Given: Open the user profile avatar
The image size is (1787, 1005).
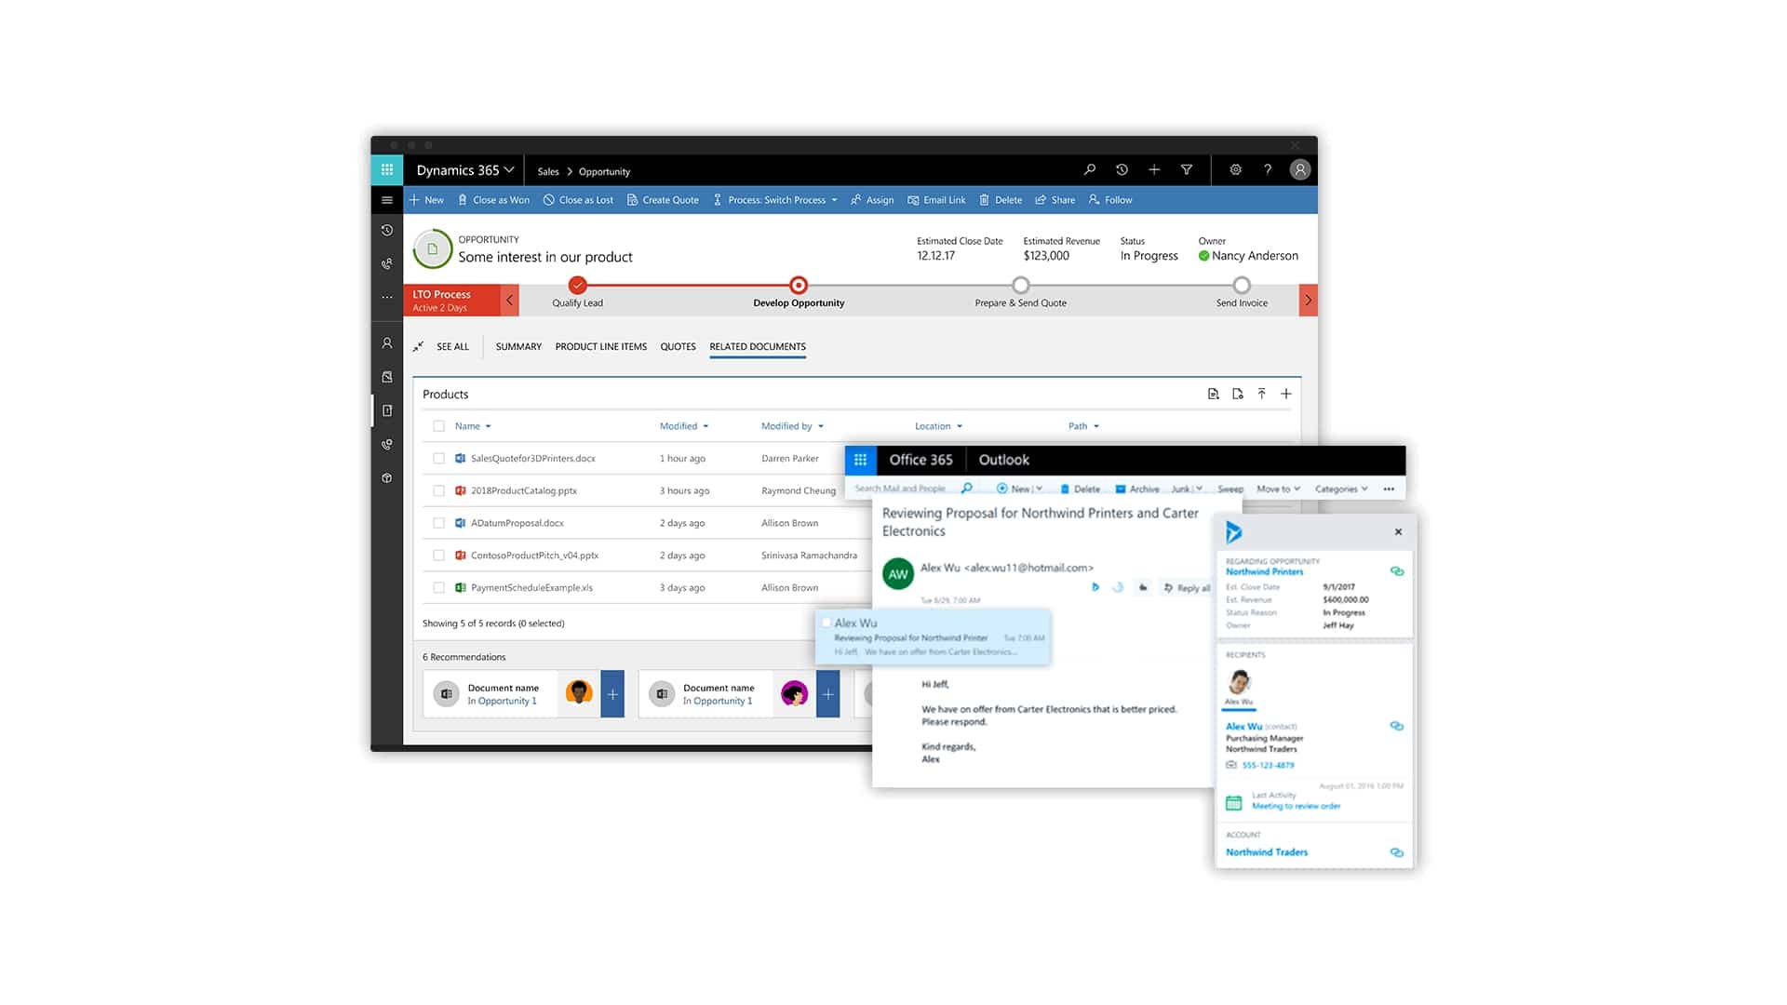Looking at the screenshot, I should [1300, 169].
